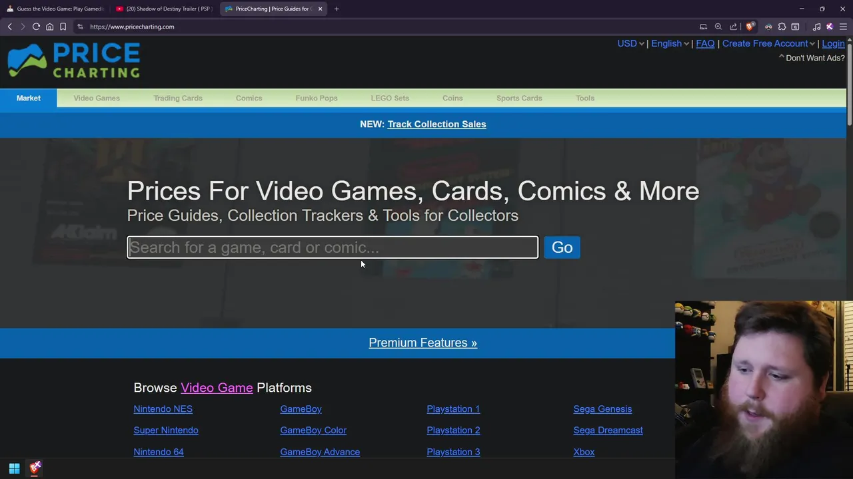Open the extensions puzzle piece icon
Image resolution: width=853 pixels, height=479 pixels.
click(782, 27)
